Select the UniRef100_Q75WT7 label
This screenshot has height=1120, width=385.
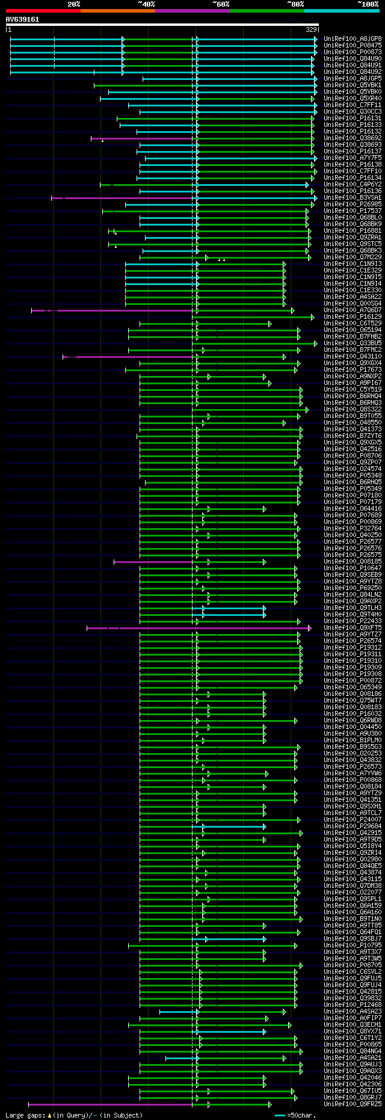pos(353,700)
